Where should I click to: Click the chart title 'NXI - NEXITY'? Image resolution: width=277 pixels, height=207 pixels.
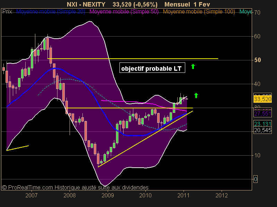(86, 4)
